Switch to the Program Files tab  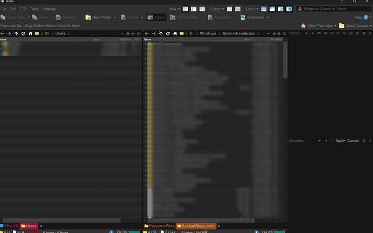click(x=162, y=226)
